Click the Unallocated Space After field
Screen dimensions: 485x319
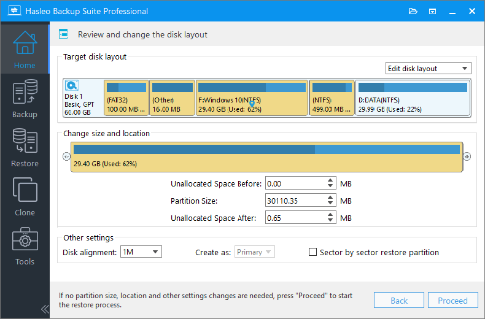(295, 218)
